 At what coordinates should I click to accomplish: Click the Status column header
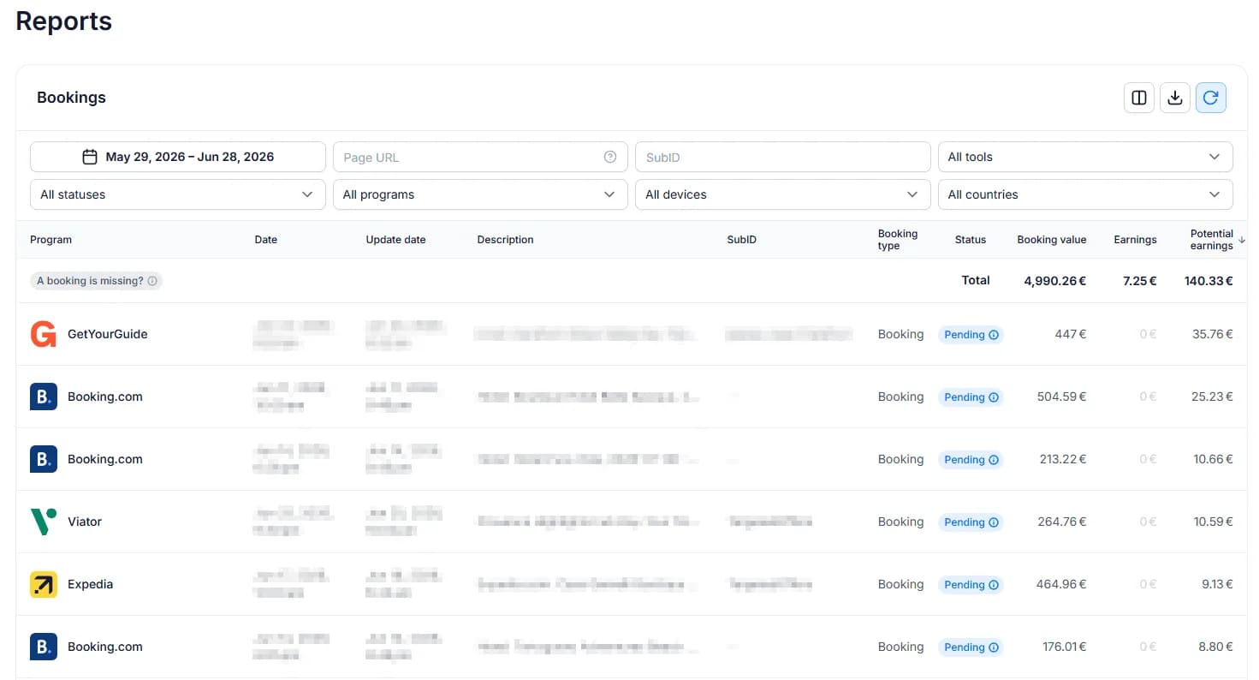(971, 240)
